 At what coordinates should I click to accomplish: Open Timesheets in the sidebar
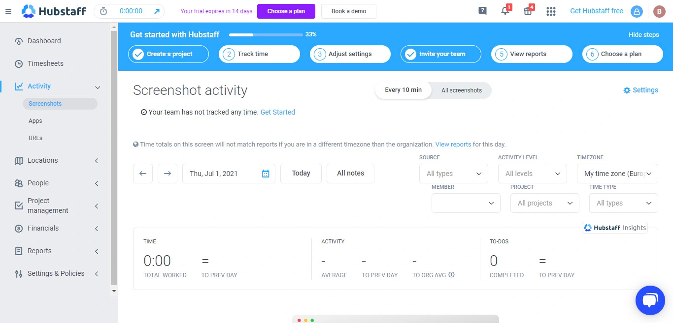(x=45, y=63)
